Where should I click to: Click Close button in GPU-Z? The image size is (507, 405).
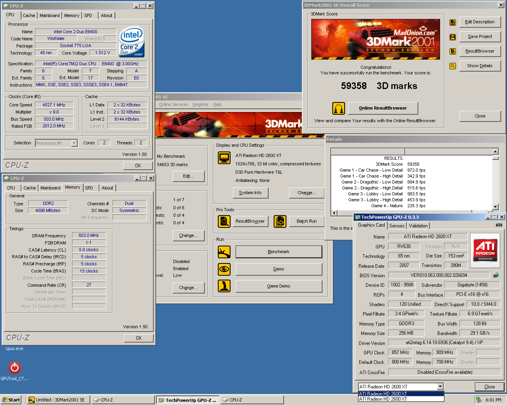490,387
